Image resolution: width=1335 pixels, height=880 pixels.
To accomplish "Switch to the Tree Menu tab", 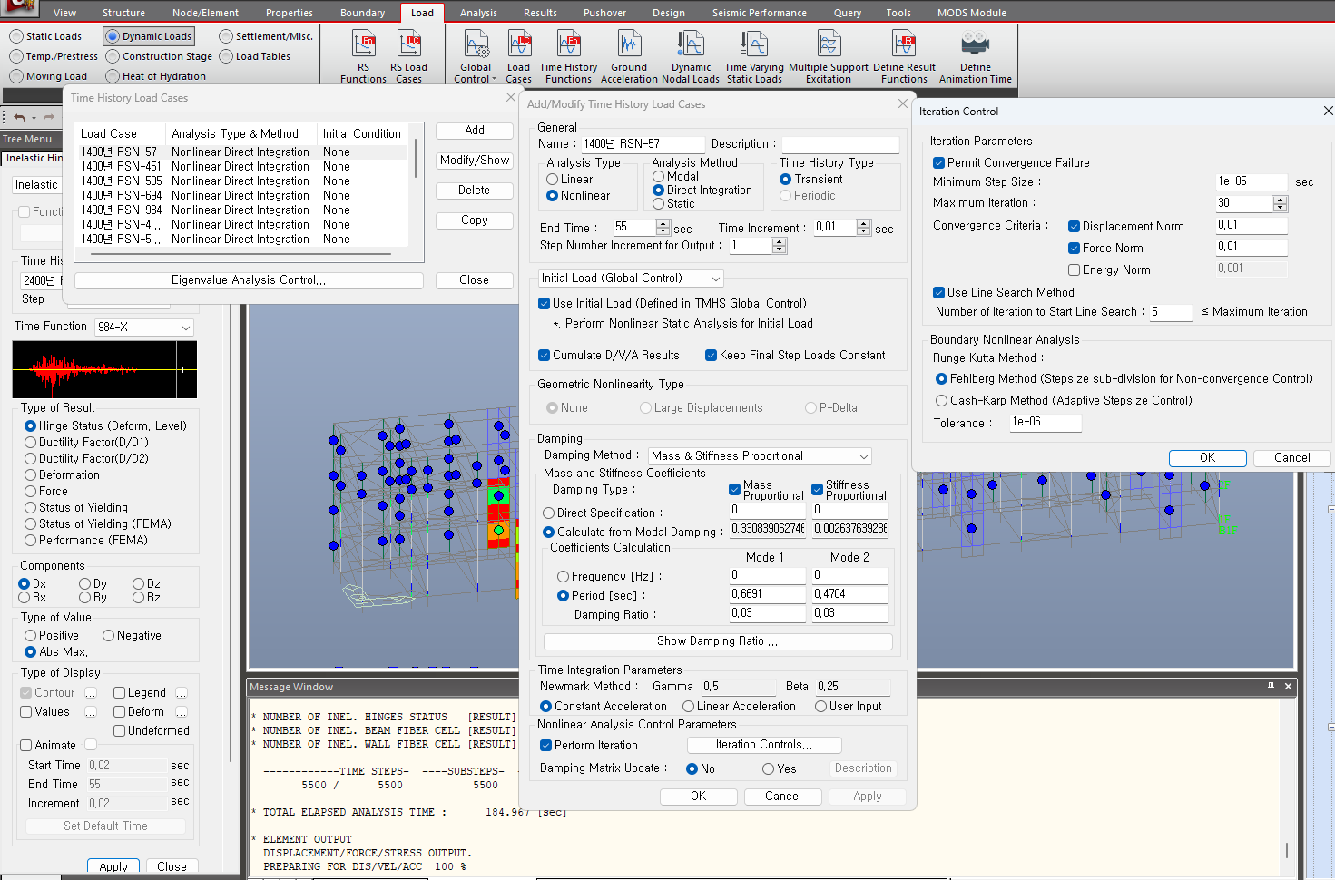I will coord(27,139).
